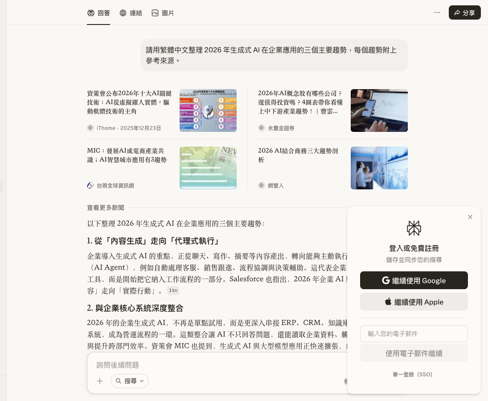The width and height of the screenshot is (488, 401).
Task: Click the 網管人 source globe icon
Action: point(262,185)
